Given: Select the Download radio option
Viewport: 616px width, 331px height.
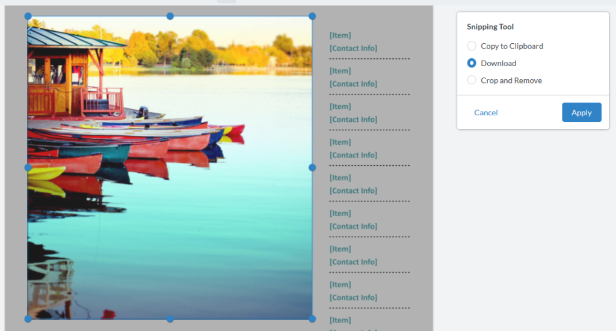Looking at the screenshot, I should 472,63.
